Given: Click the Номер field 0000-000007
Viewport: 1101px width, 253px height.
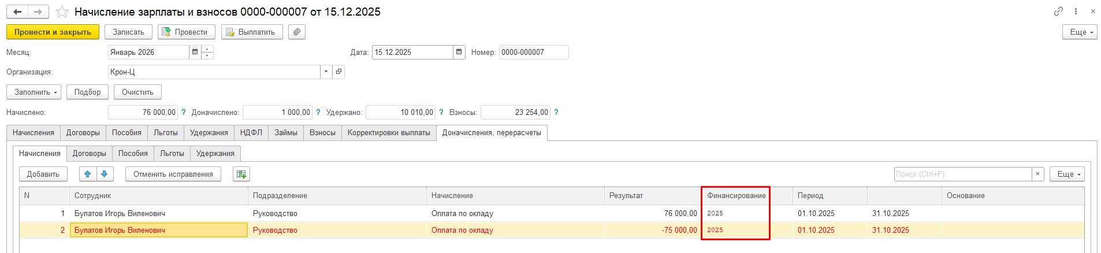Looking at the screenshot, I should click(534, 52).
